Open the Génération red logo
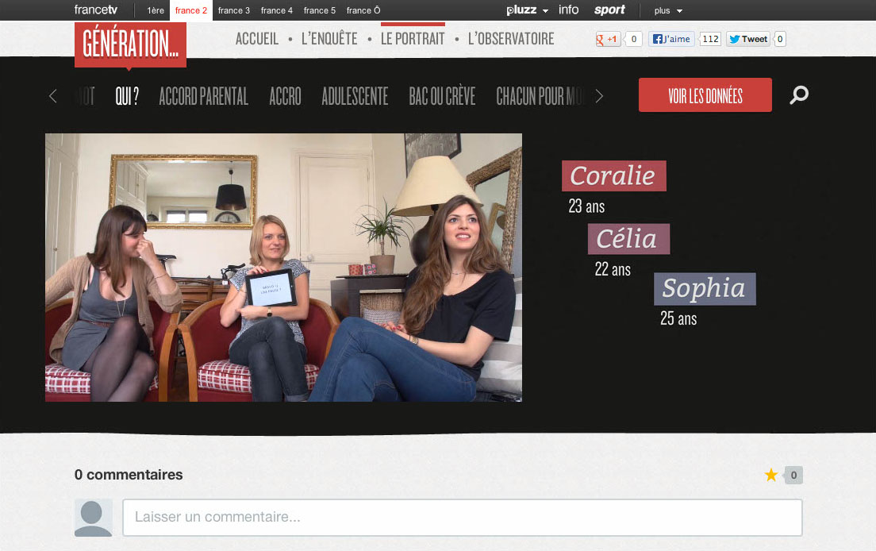Image resolution: width=876 pixels, height=551 pixels. pos(130,44)
